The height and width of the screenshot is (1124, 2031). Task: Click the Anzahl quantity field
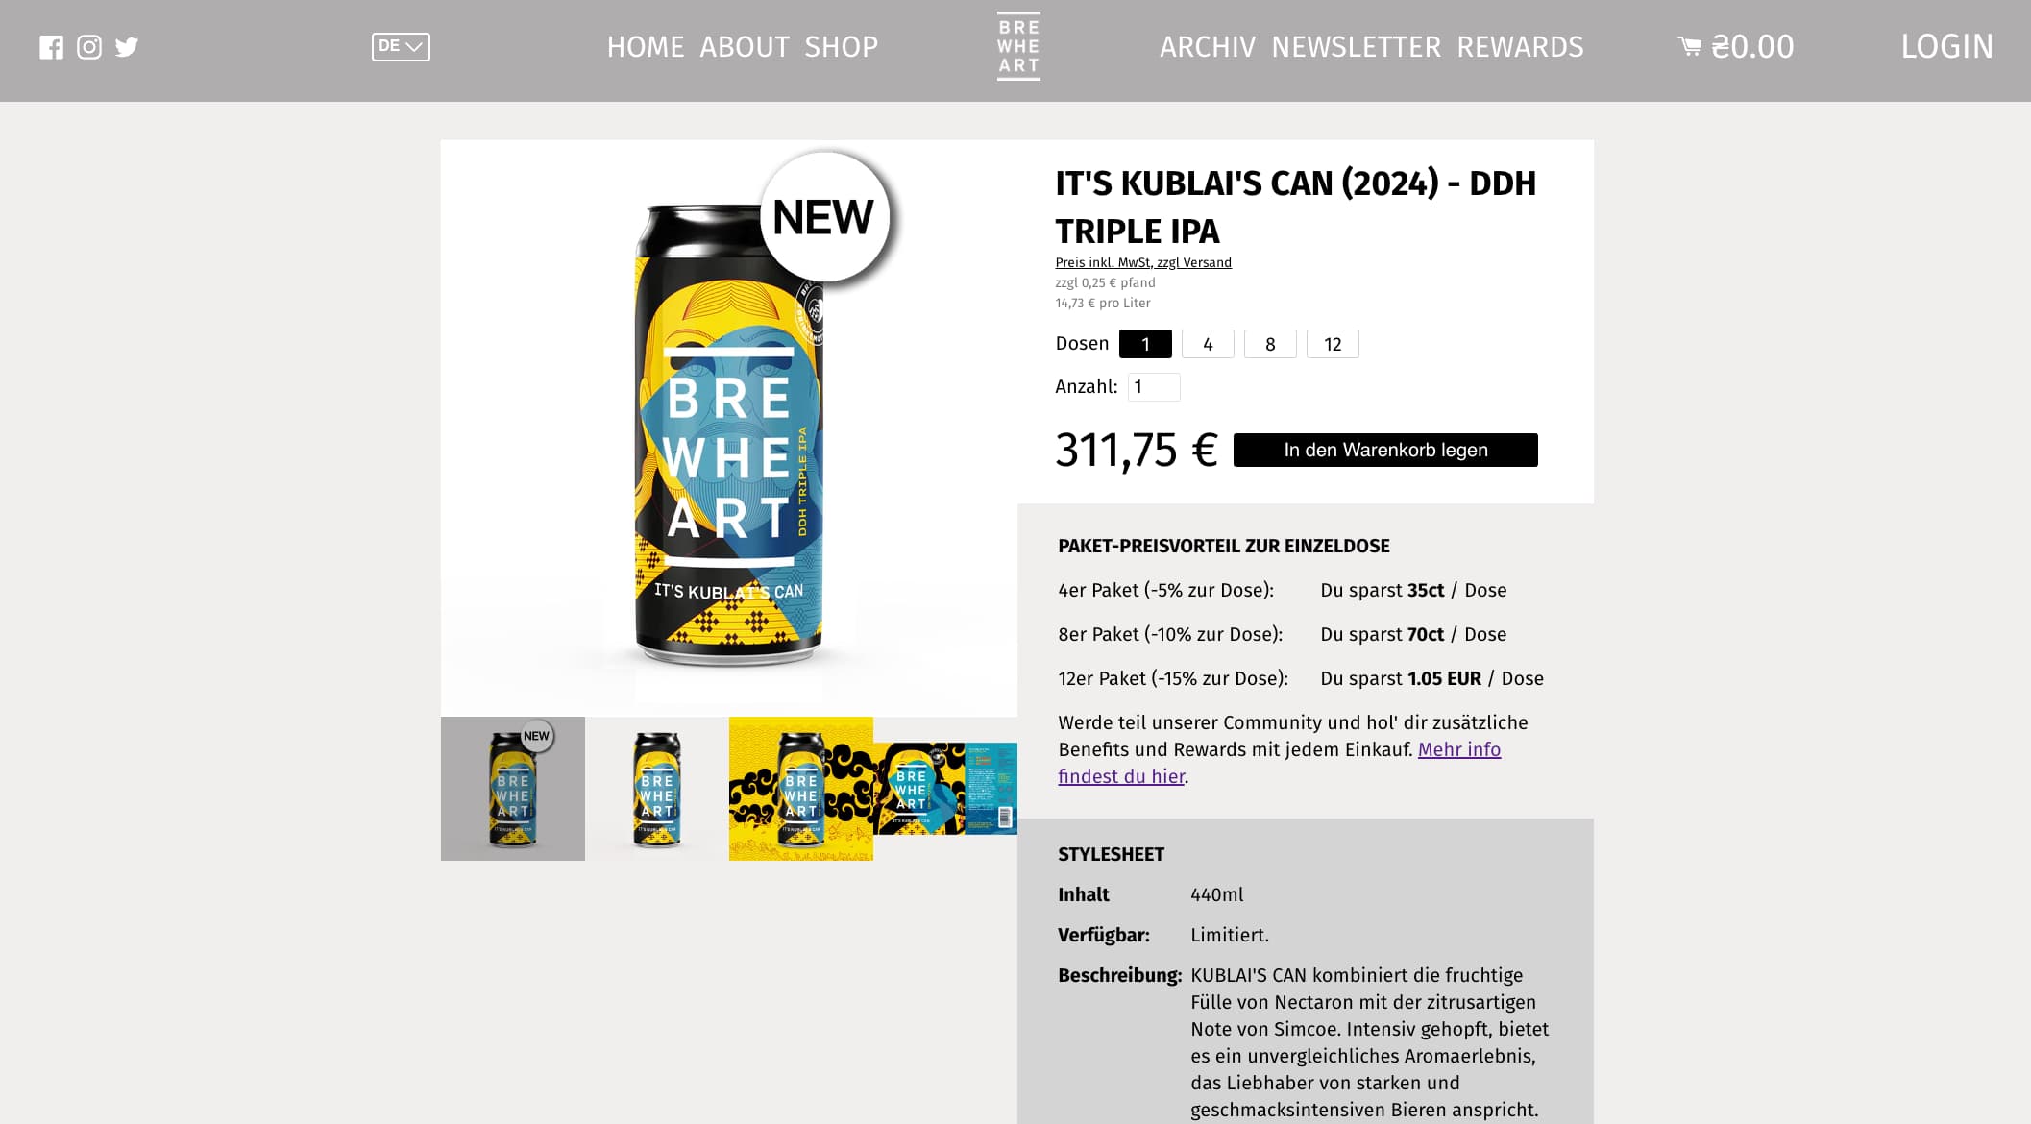pyautogui.click(x=1154, y=387)
